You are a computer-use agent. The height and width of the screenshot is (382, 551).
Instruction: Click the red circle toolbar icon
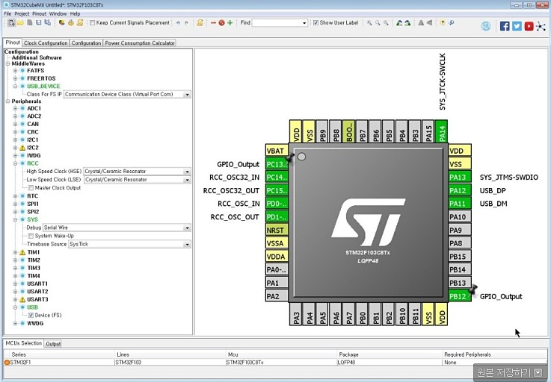click(x=222, y=23)
